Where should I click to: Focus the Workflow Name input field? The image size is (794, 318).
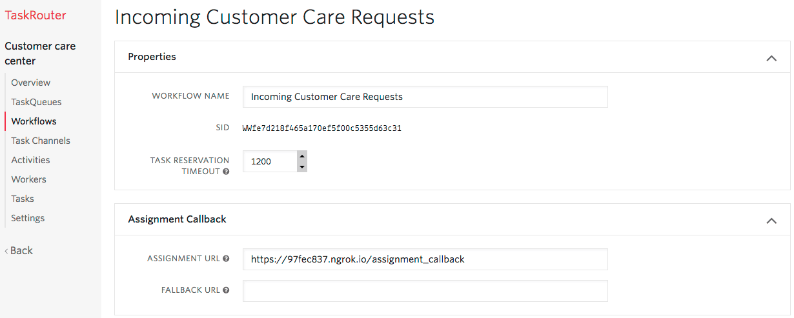(425, 97)
